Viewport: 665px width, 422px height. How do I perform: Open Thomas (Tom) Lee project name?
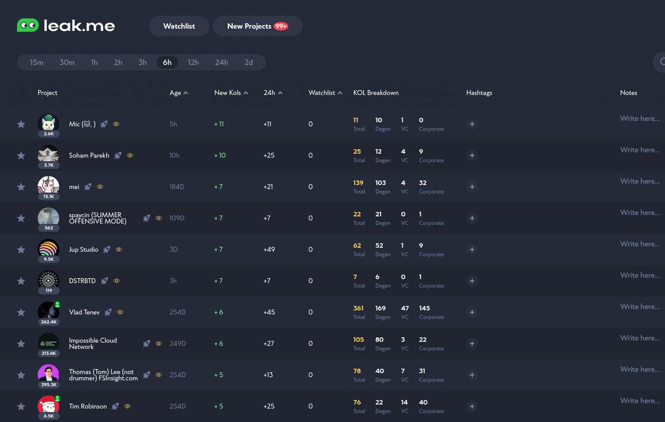[x=103, y=375]
